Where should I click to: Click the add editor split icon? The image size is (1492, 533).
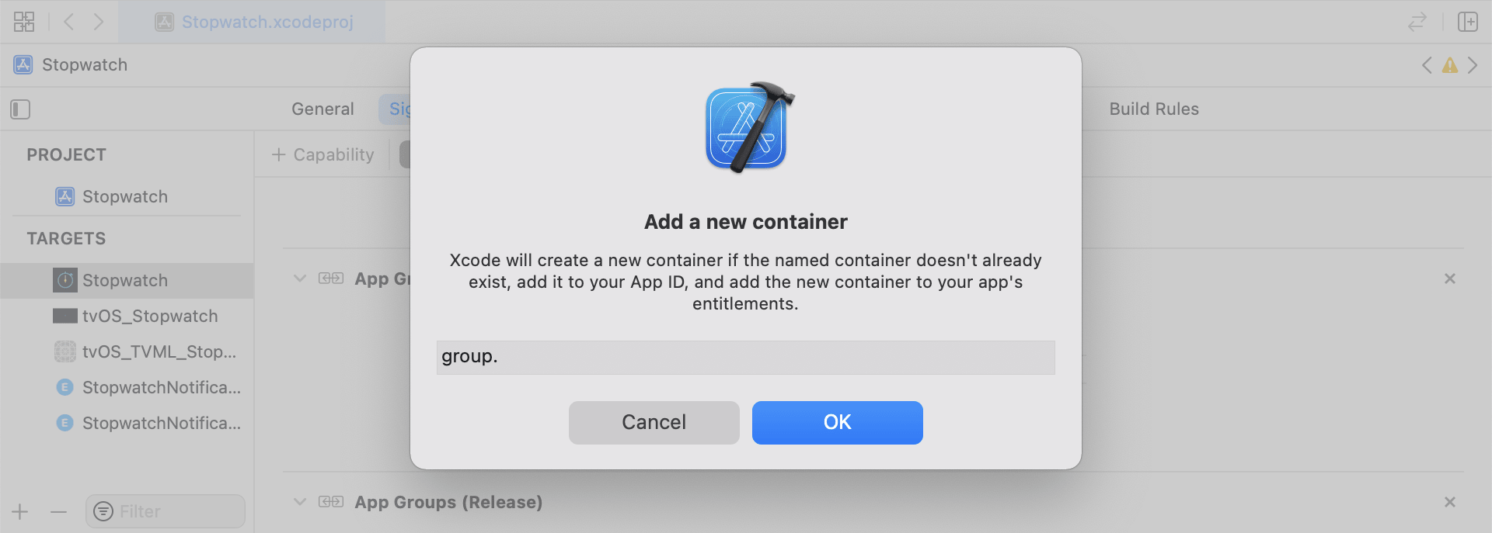(x=1467, y=22)
